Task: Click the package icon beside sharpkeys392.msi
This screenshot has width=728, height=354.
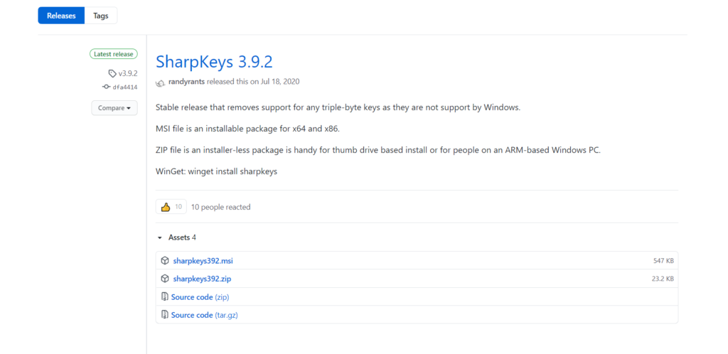Action: (165, 261)
